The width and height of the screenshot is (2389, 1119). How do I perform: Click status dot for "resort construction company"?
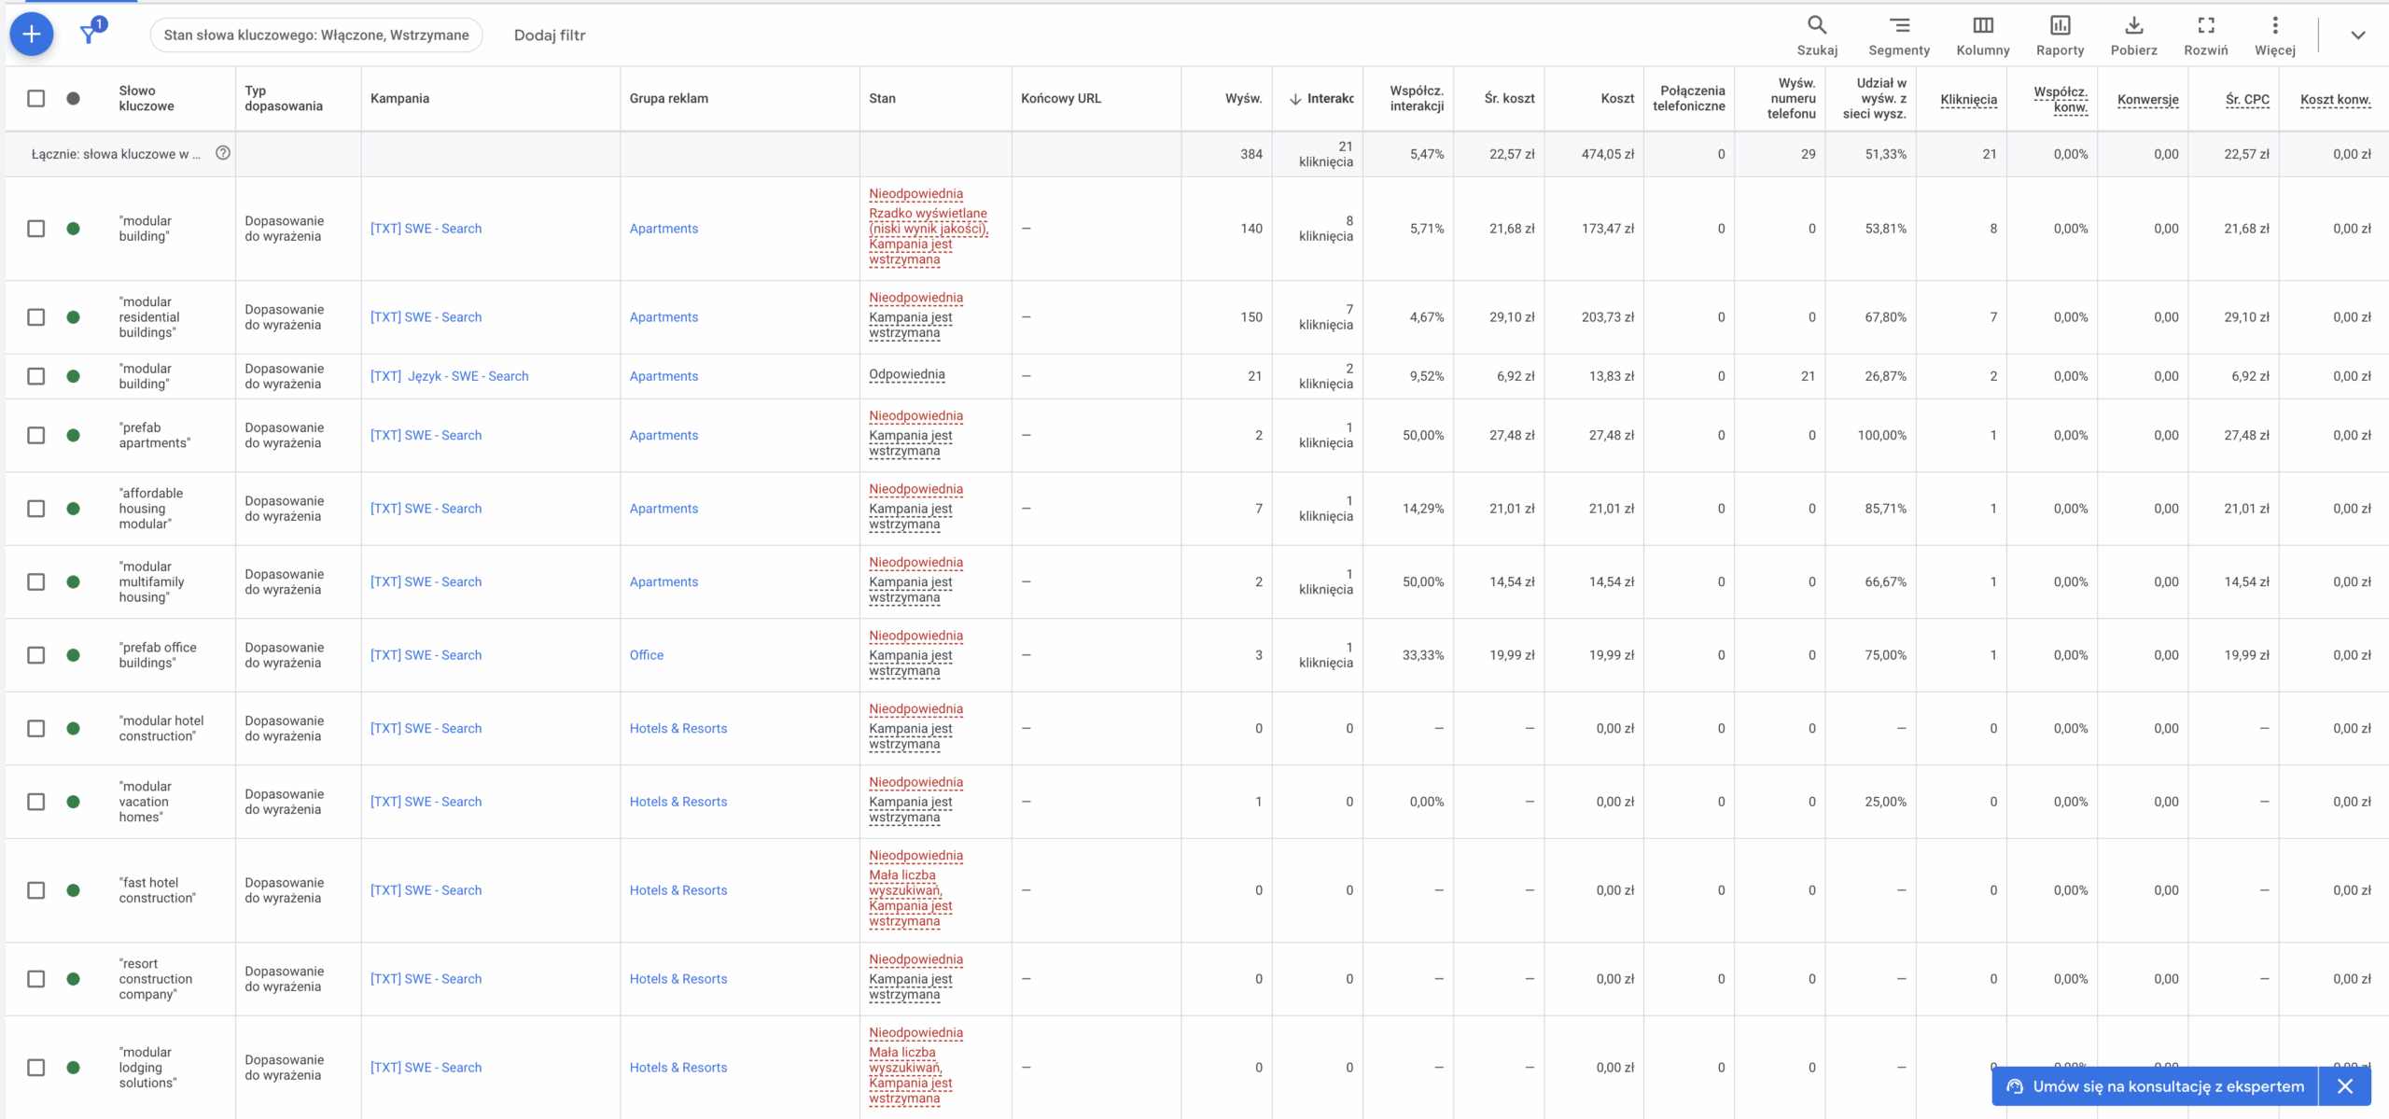74,979
